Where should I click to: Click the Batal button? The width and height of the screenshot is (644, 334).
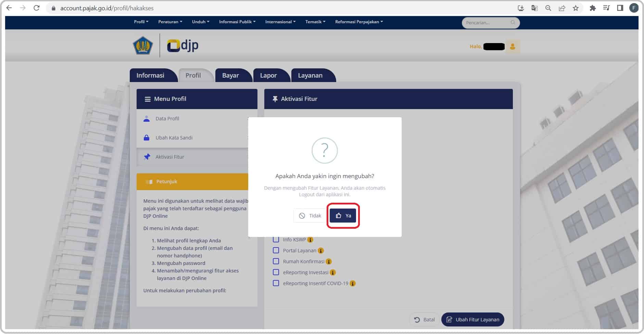click(424, 320)
